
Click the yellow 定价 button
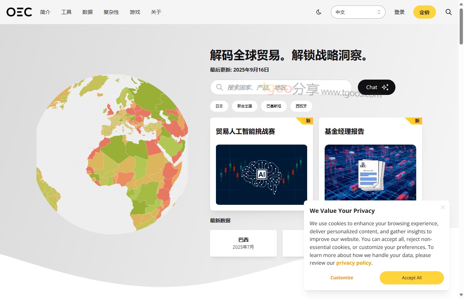(424, 12)
